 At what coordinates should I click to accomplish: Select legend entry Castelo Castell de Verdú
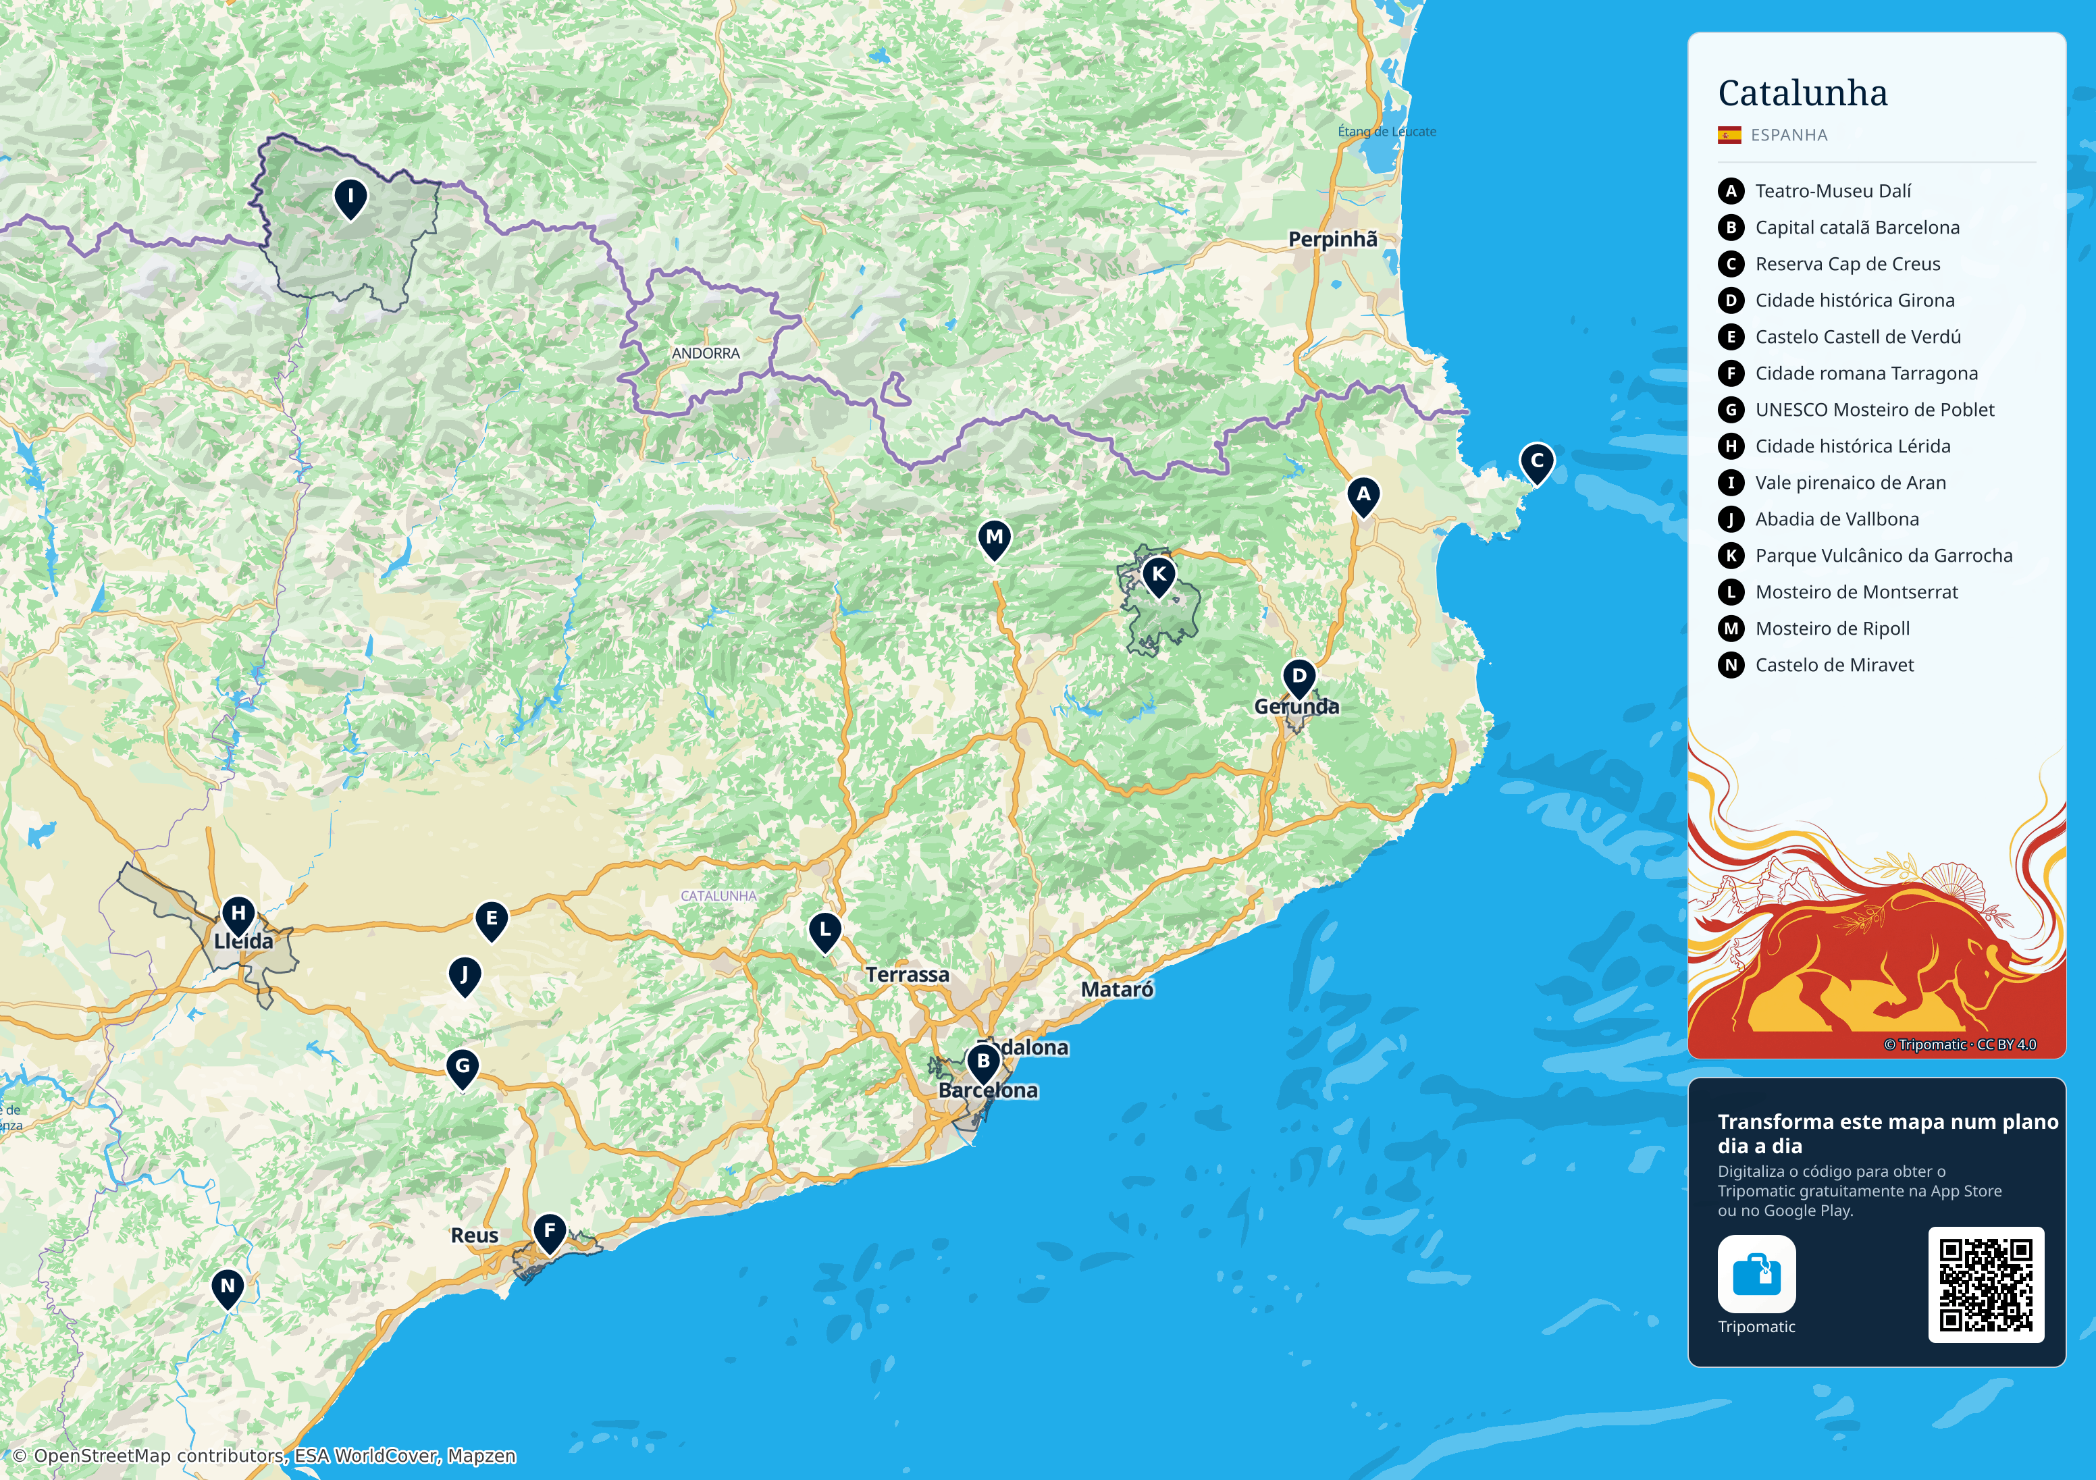(x=1859, y=337)
